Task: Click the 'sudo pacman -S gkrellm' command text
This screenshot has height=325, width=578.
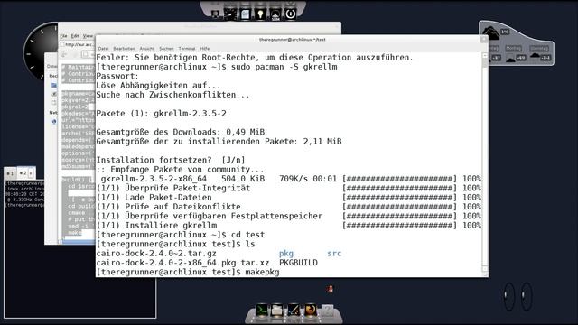Action: 284,67
